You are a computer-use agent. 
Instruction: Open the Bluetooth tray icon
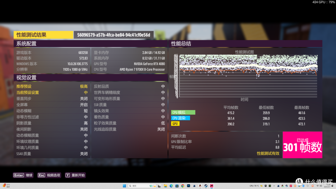click(303, 186)
